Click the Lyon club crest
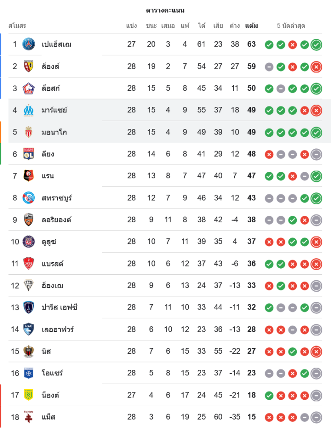Image resolution: width=331 pixels, height=434 pixels. pos(29,154)
